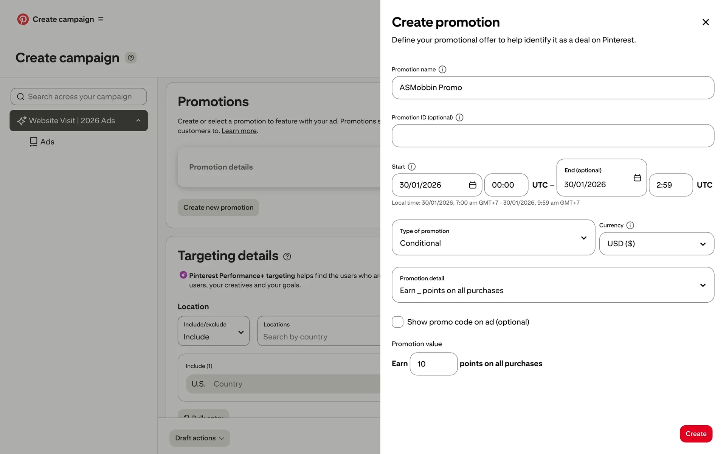Screen dimensions: 726x454
Task: Click the Promotion ID info icon
Action: [459, 117]
